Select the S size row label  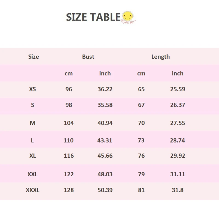click(x=33, y=105)
